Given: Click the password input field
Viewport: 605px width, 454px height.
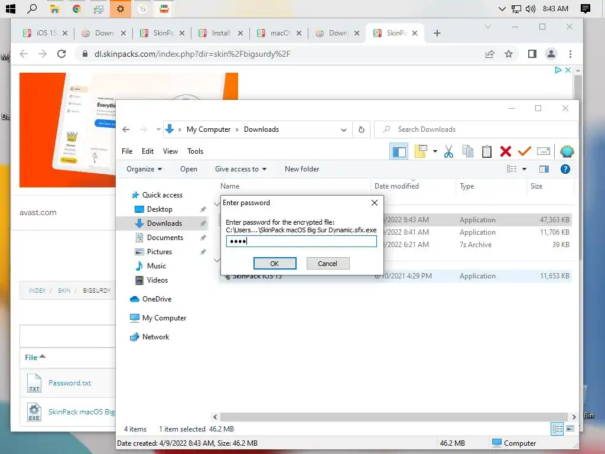Looking at the screenshot, I should 301,241.
